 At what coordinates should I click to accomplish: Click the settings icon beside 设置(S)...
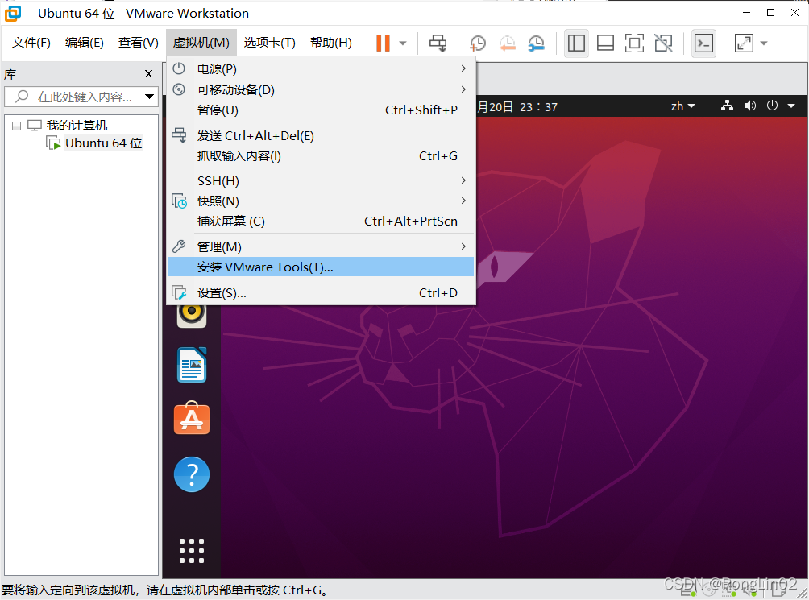click(179, 293)
